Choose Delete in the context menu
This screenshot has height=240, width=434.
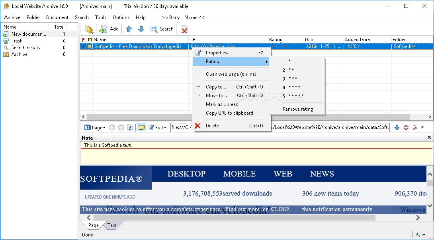pos(231,126)
